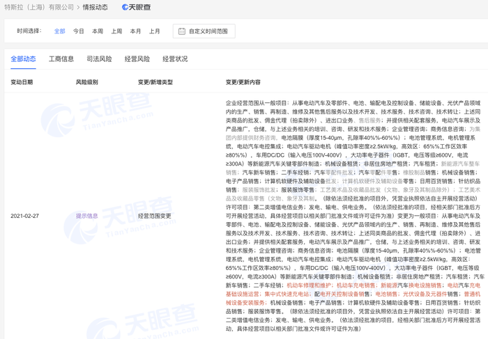
Task: Switch to the 经营风险 tab
Action: click(137, 58)
